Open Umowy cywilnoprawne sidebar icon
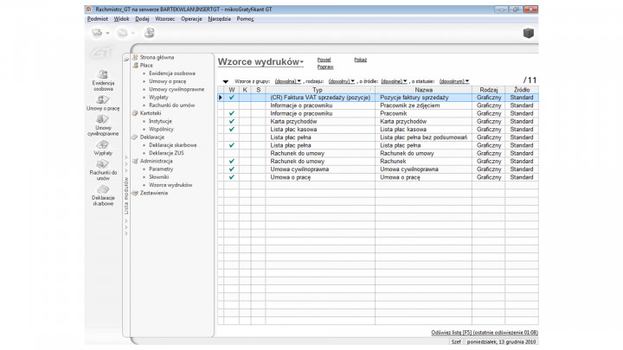Viewport: 623px width, 350px height. (x=103, y=120)
